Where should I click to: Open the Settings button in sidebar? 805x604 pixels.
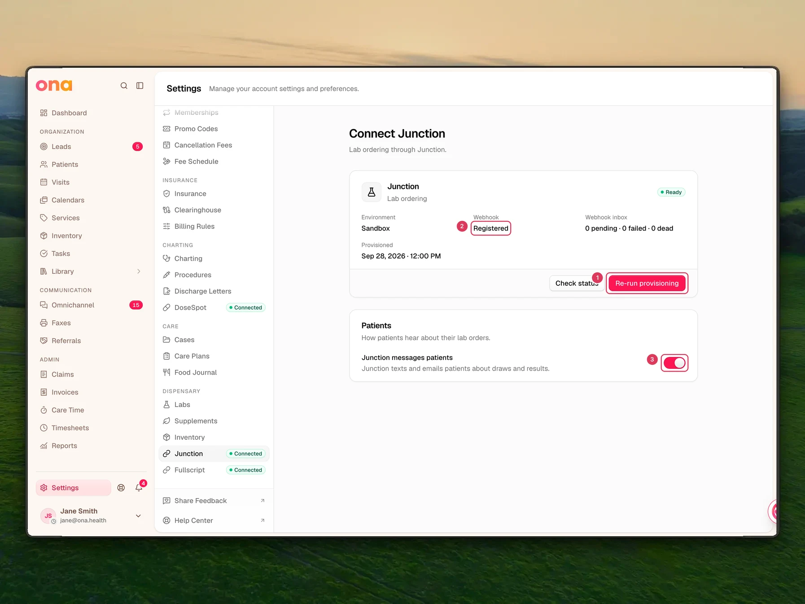pos(74,488)
